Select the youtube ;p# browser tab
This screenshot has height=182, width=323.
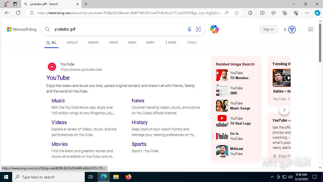click(x=51, y=4)
